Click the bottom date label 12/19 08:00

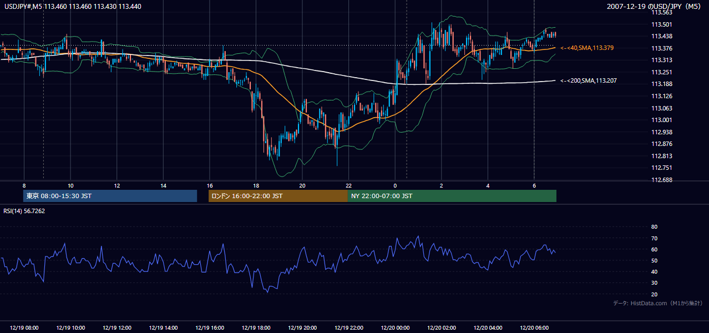point(24,328)
